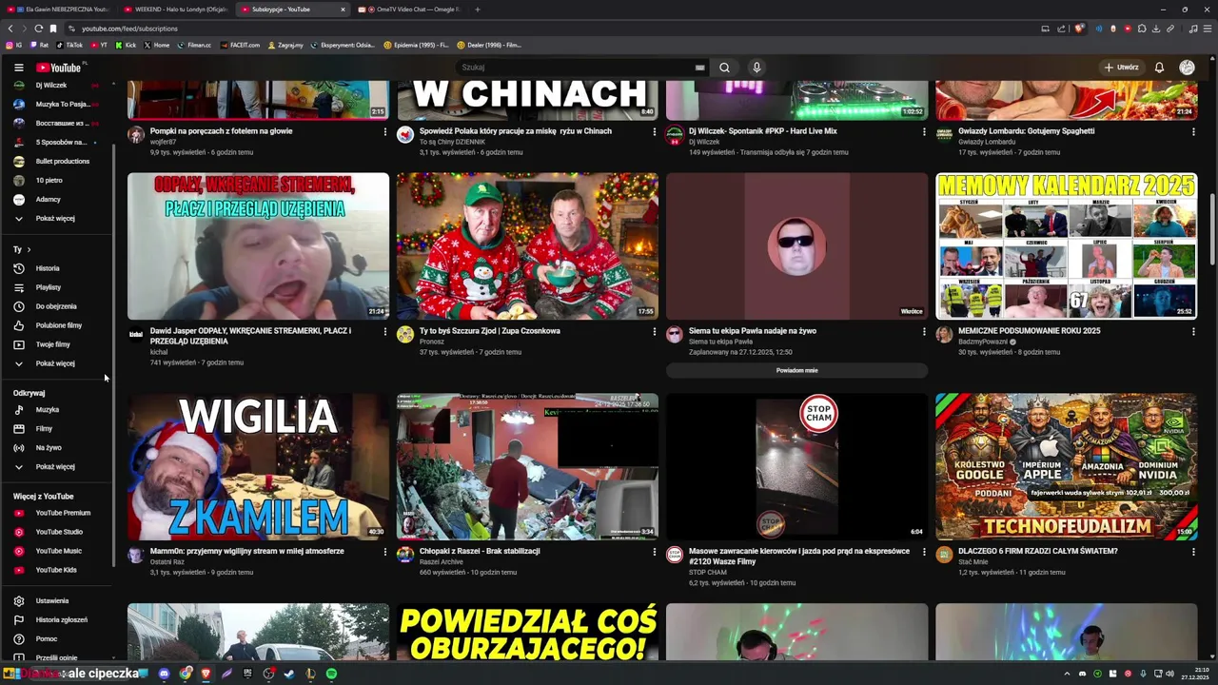Open the TECHNOFEUDALIZM video thumbnail
The image size is (1218, 685).
[1066, 466]
